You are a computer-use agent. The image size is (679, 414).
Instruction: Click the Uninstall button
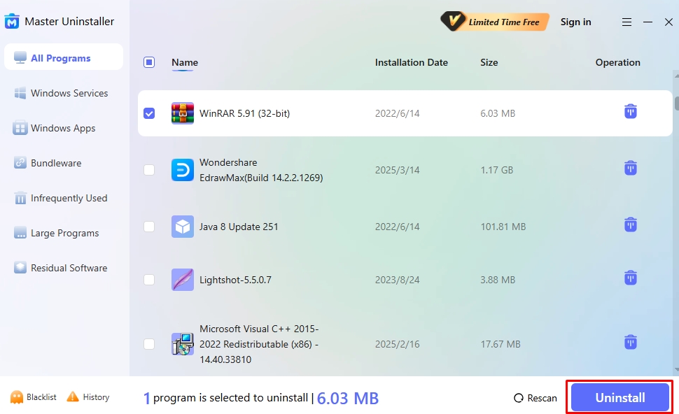pos(619,397)
